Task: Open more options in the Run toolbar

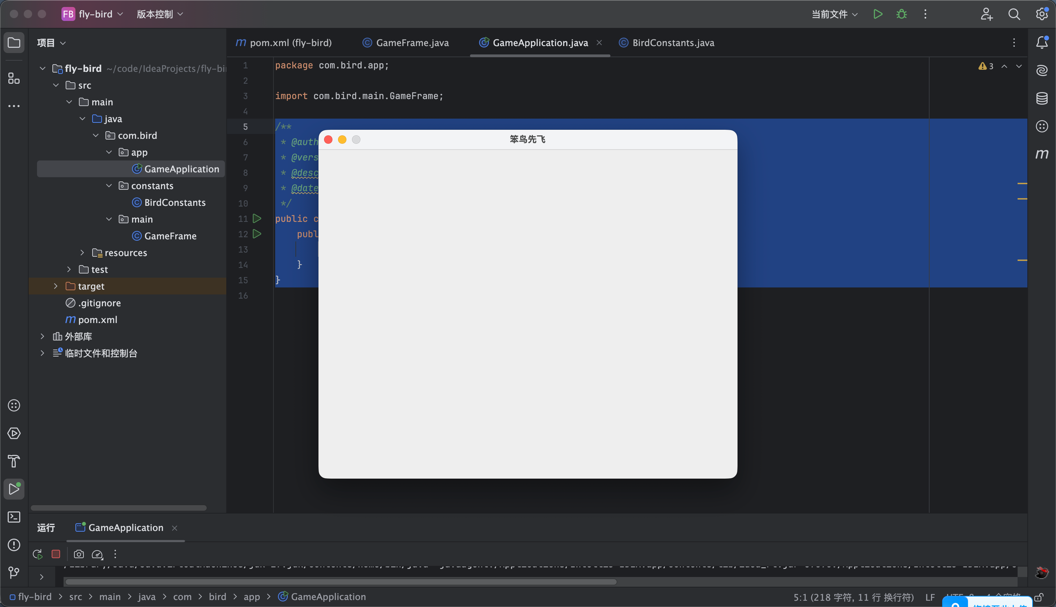Action: click(115, 554)
